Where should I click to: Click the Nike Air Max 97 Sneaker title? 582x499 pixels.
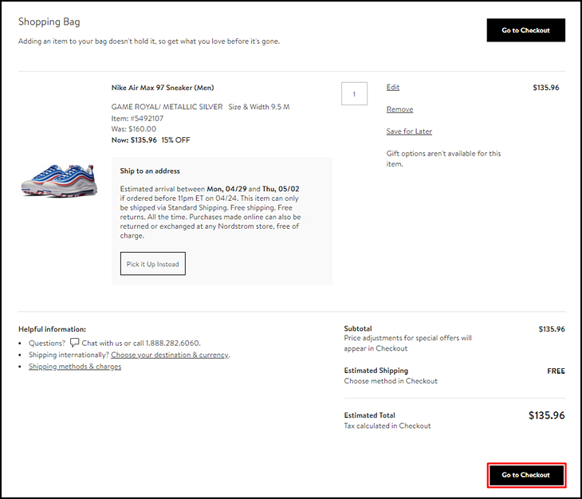(163, 88)
